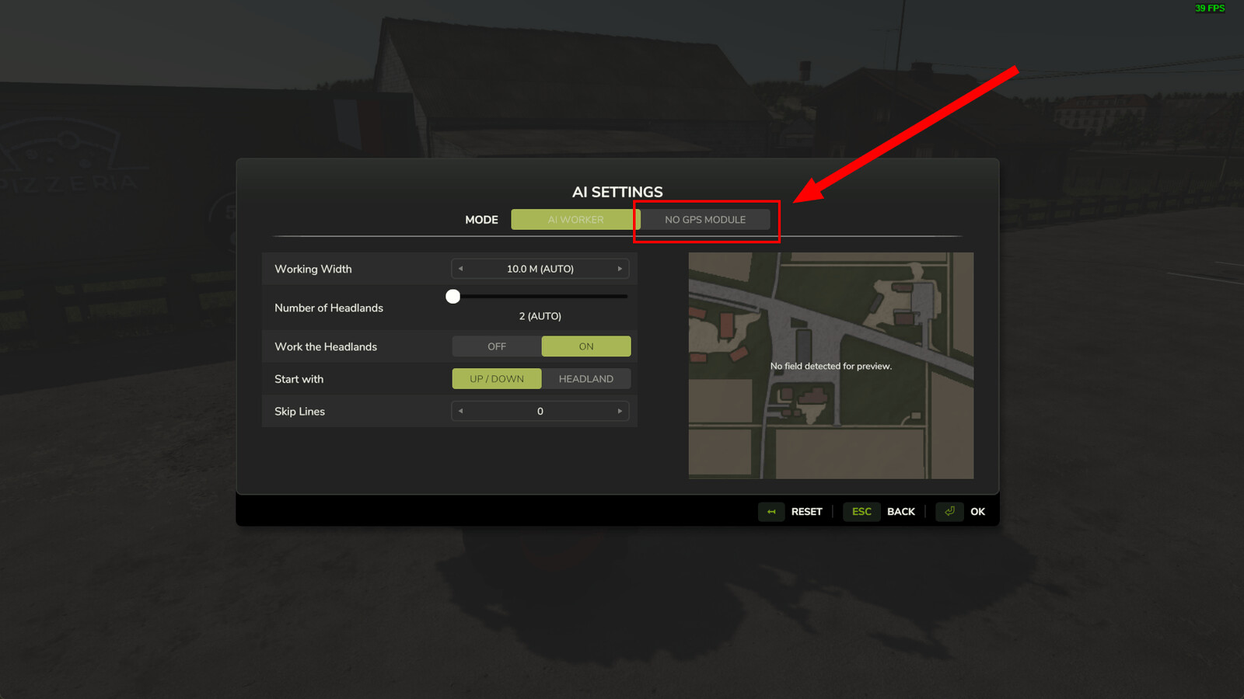
Task: Click the ESC key icon
Action: tap(861, 512)
